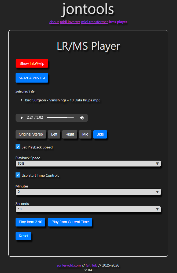Disable Use Start Time Controls checkbox
Image resolution: width=177 pixels, height=273 pixels.
18,175
